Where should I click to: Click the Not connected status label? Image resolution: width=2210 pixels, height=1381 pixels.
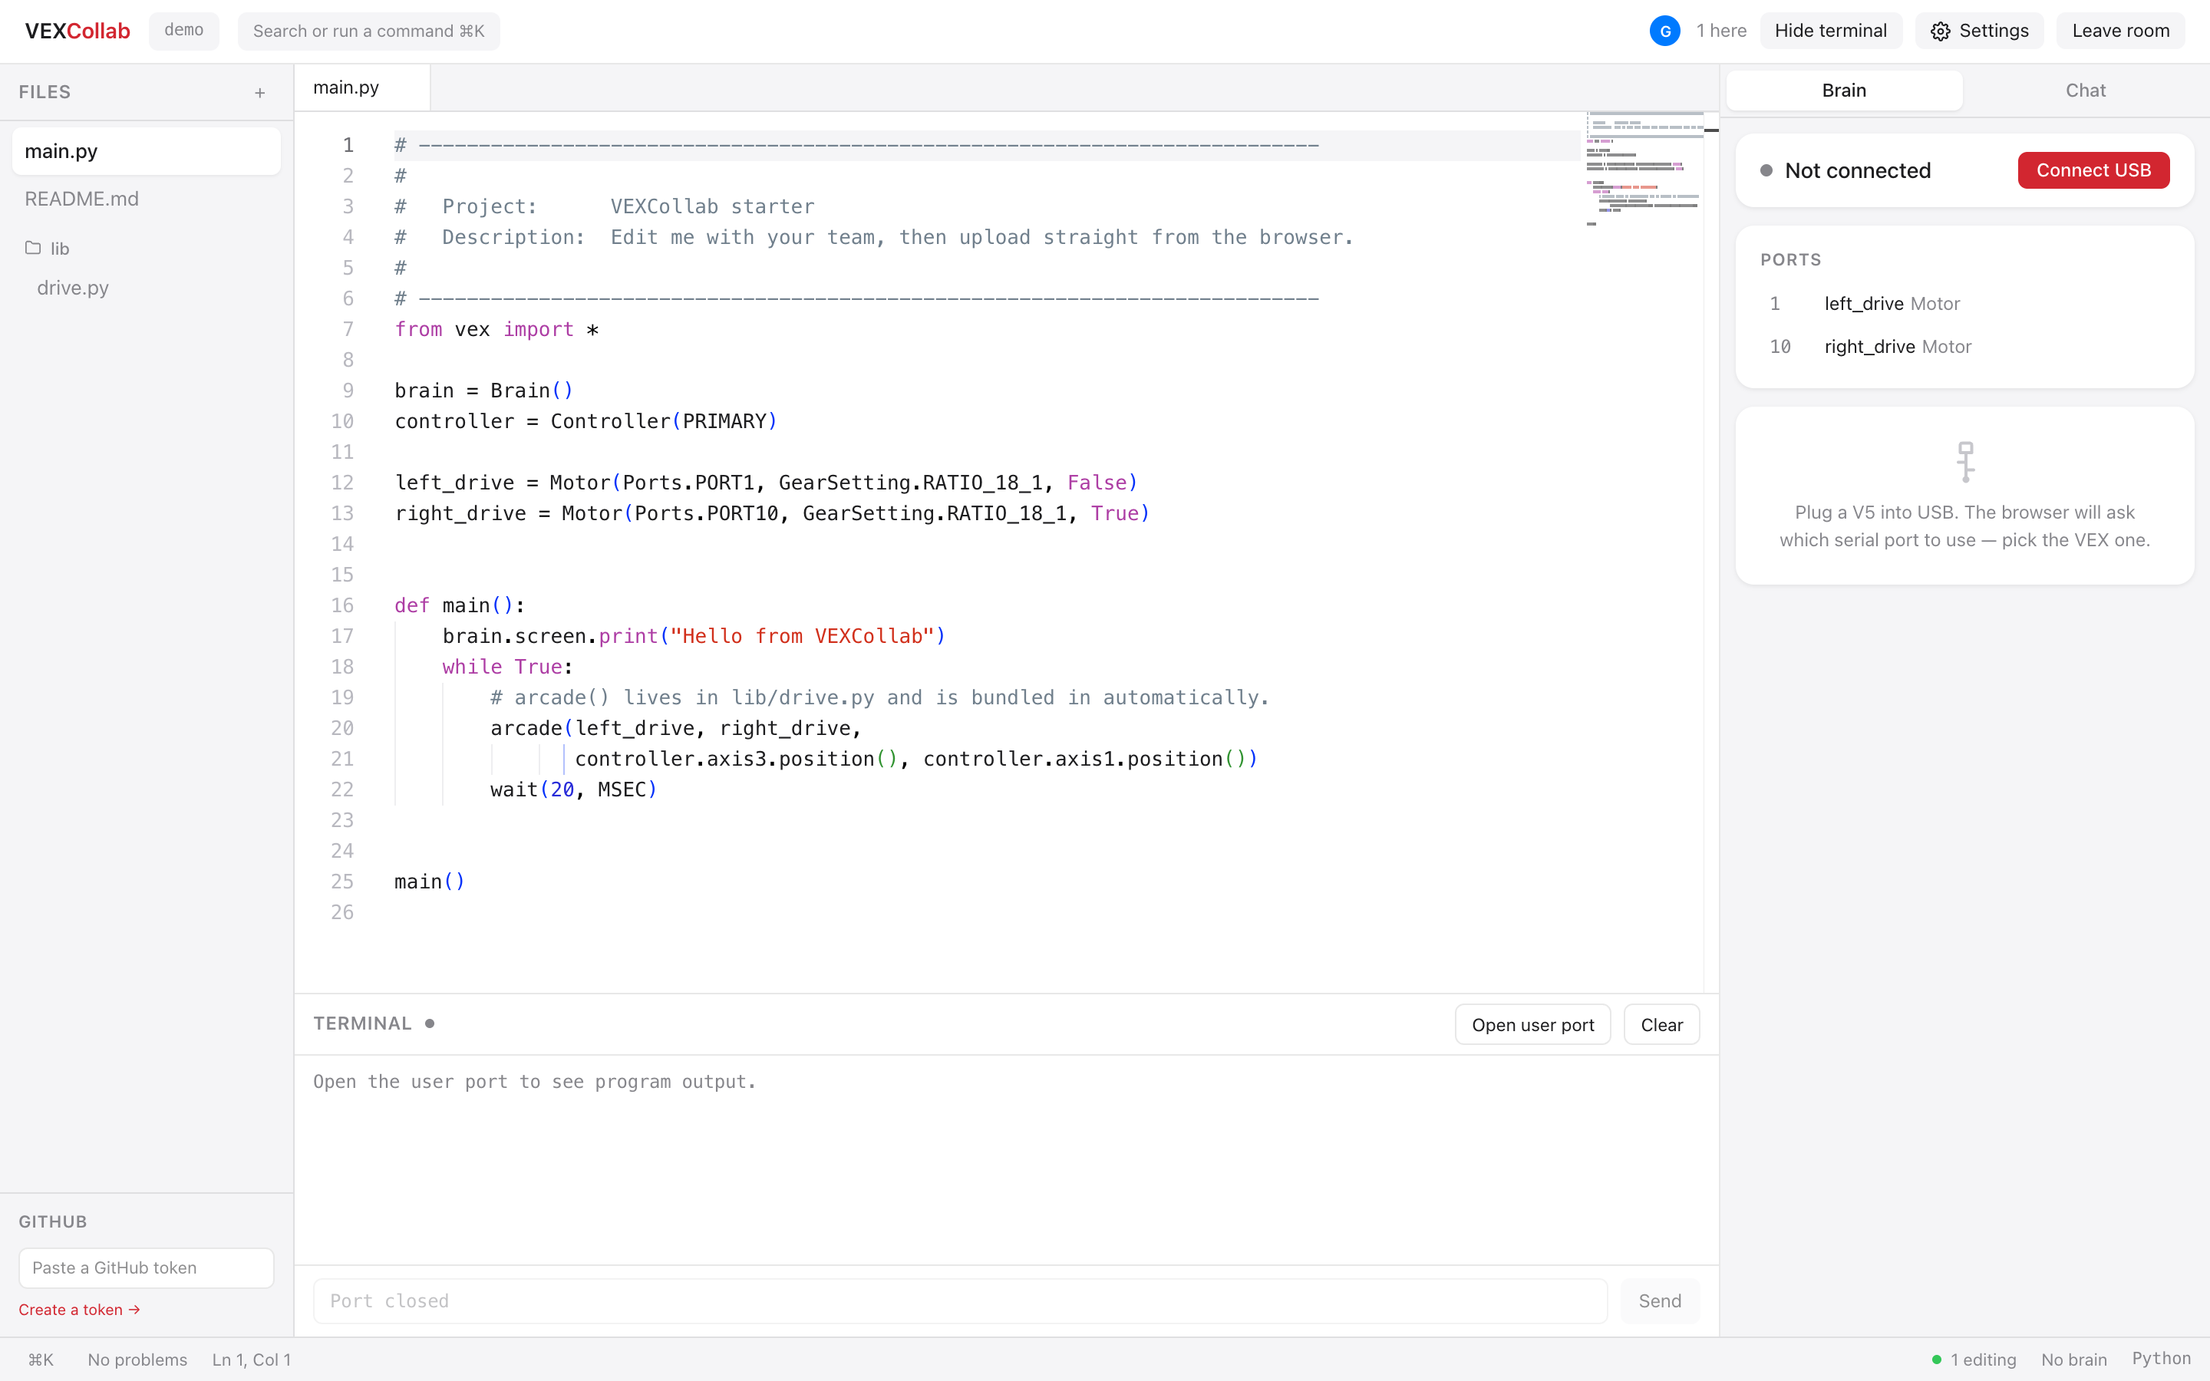coord(1856,171)
